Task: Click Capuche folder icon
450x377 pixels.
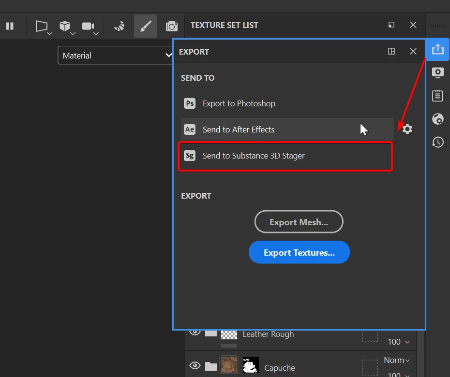Action: 210,366
